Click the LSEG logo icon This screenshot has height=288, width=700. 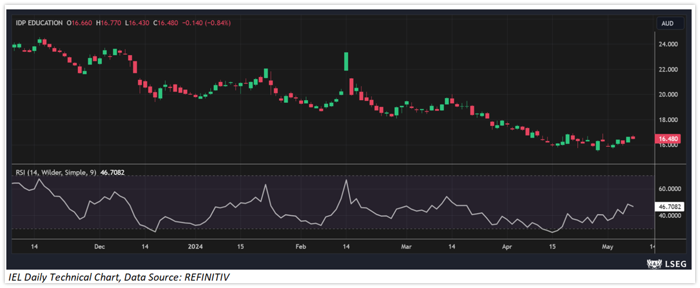[x=654, y=264]
